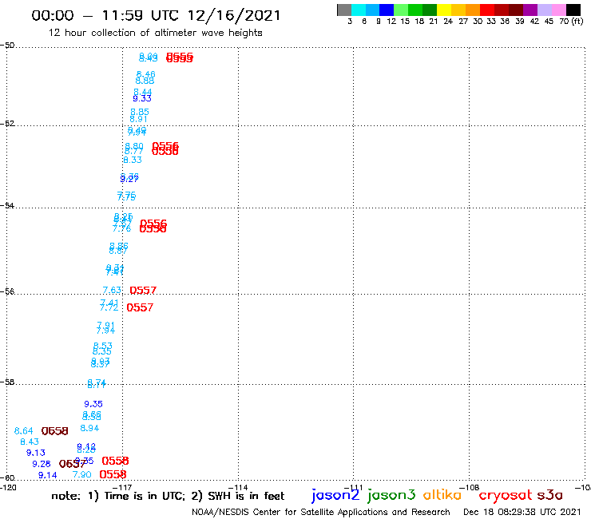The height and width of the screenshot is (519, 591).
Task: Click the timestamp 'Dec 18 08:29:38 UTC 2021'
Action: click(522, 512)
